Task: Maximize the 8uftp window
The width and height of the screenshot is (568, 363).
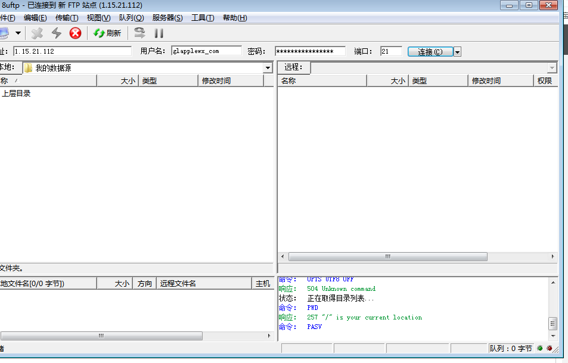Action: tap(529, 5)
